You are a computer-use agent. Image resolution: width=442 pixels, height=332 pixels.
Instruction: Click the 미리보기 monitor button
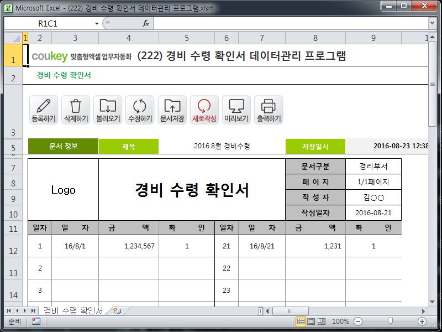[236, 110]
